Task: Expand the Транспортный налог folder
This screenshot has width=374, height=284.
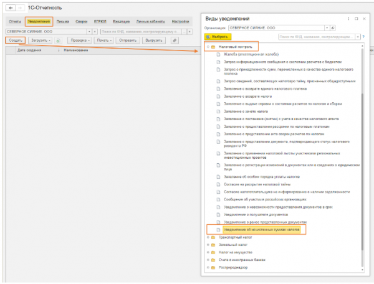Action: coord(208,237)
